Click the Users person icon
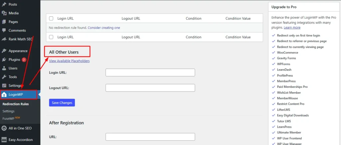Image resolution: width=341 pixels, height=145 pixels. click(x=4, y=68)
